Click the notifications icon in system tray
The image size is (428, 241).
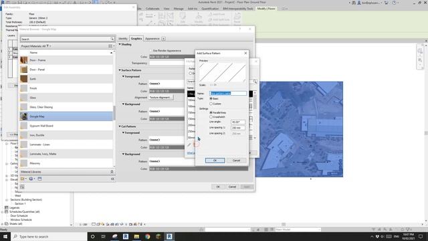coord(421,236)
